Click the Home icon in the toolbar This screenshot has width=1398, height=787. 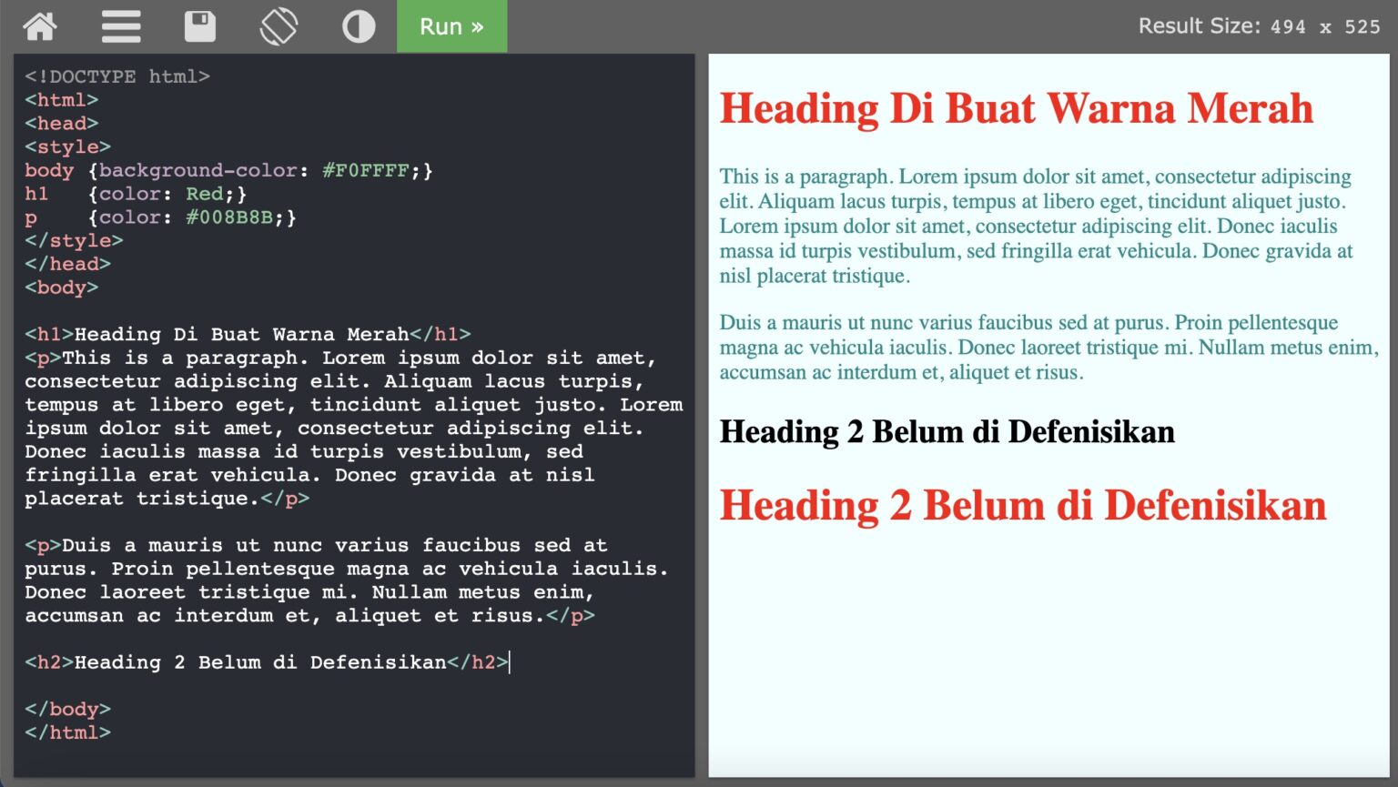40,26
